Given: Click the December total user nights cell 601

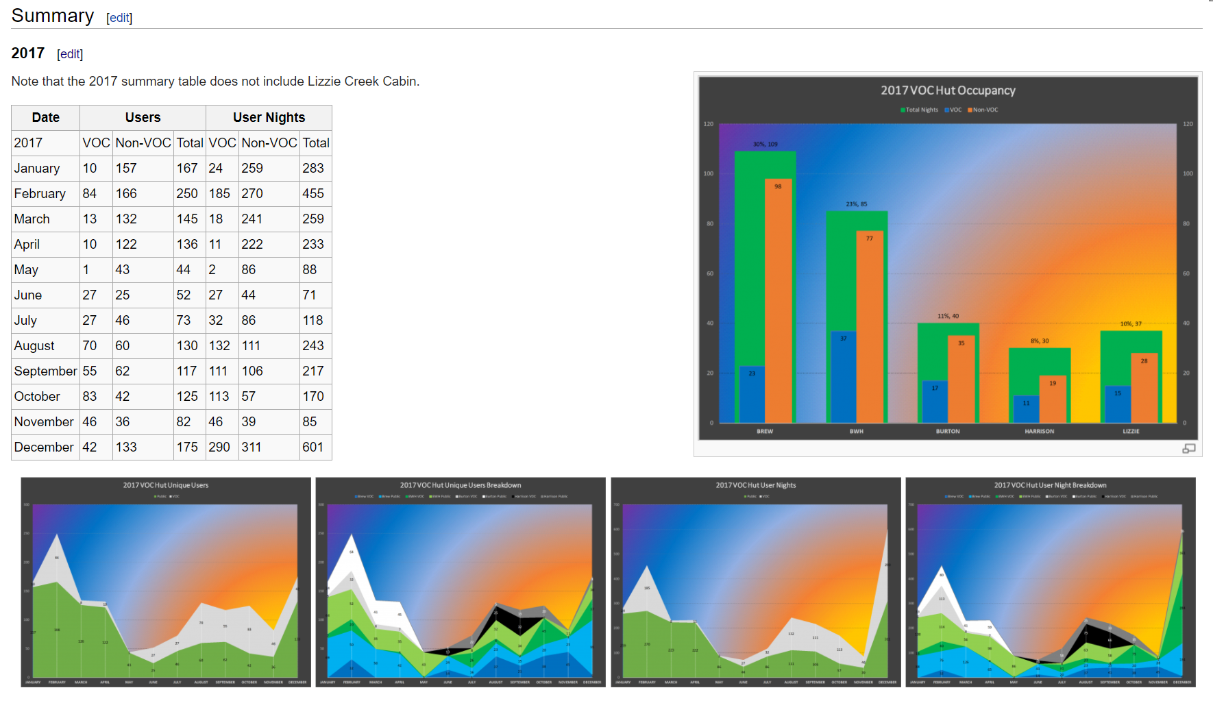Looking at the screenshot, I should [313, 447].
